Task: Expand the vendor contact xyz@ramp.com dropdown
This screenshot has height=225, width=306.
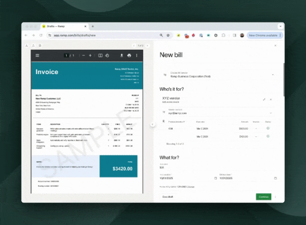Action: point(271,113)
